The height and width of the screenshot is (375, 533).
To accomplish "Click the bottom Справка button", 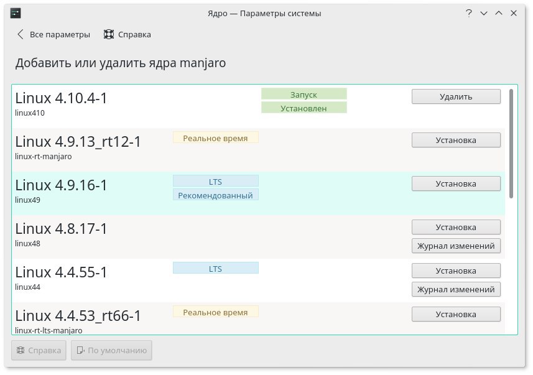I will (x=39, y=351).
